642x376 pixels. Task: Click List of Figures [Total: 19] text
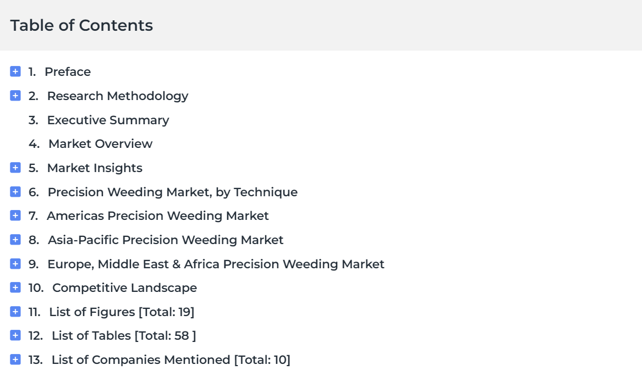click(x=122, y=312)
